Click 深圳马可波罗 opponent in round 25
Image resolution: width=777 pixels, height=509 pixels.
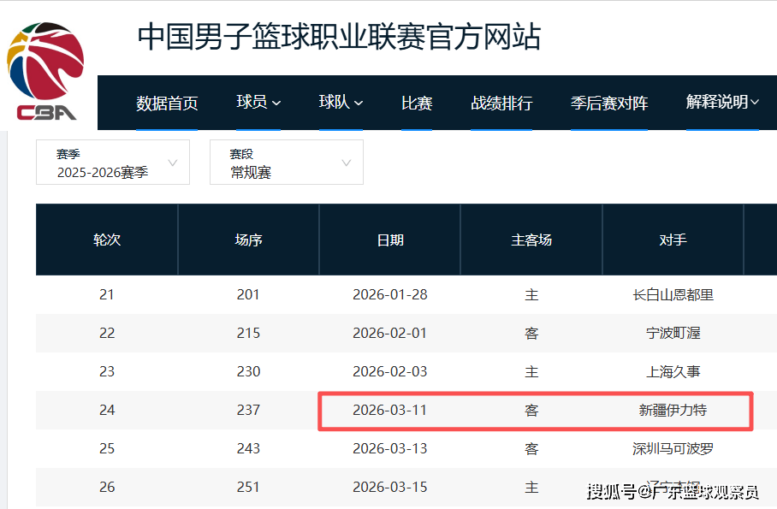pyautogui.click(x=673, y=449)
